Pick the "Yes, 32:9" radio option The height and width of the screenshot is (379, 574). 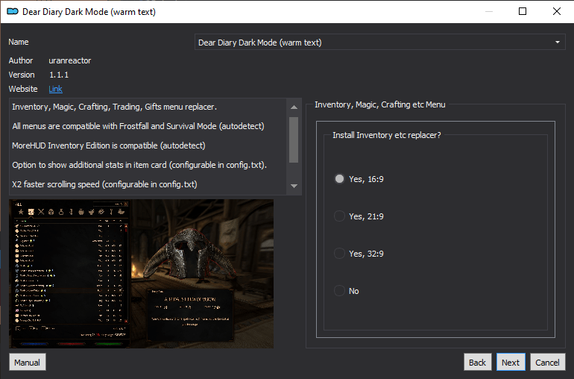[359, 254]
